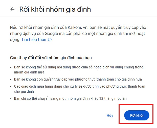Open the "Tìm hiểu thêm" link
This screenshot has height=128, width=157.
click(x=34, y=40)
